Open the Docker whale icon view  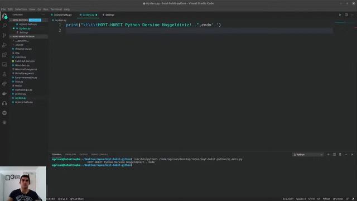tap(4, 93)
